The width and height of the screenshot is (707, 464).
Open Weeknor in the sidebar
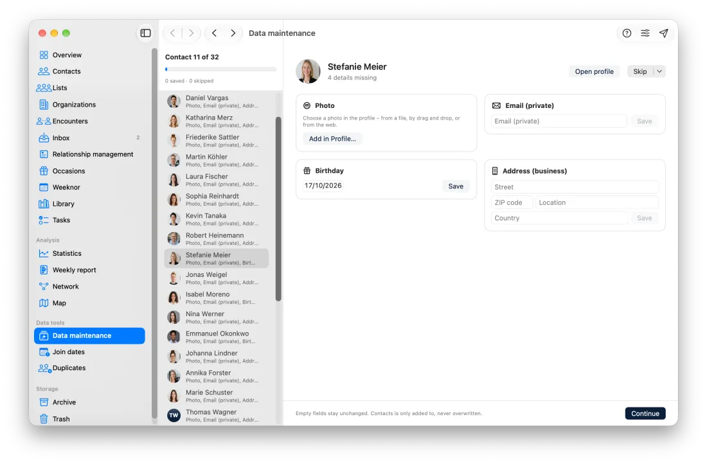pyautogui.click(x=89, y=187)
